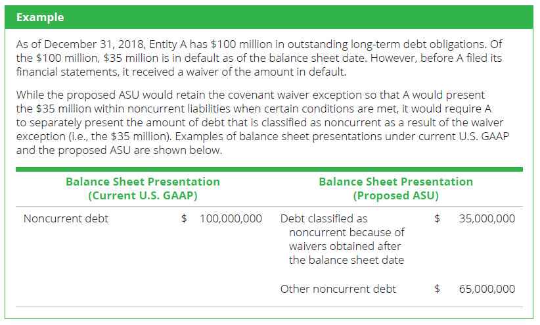Viewport: 540px width, 325px height.
Task: Click 'waivers obtained after' text line
Action: click(345, 246)
